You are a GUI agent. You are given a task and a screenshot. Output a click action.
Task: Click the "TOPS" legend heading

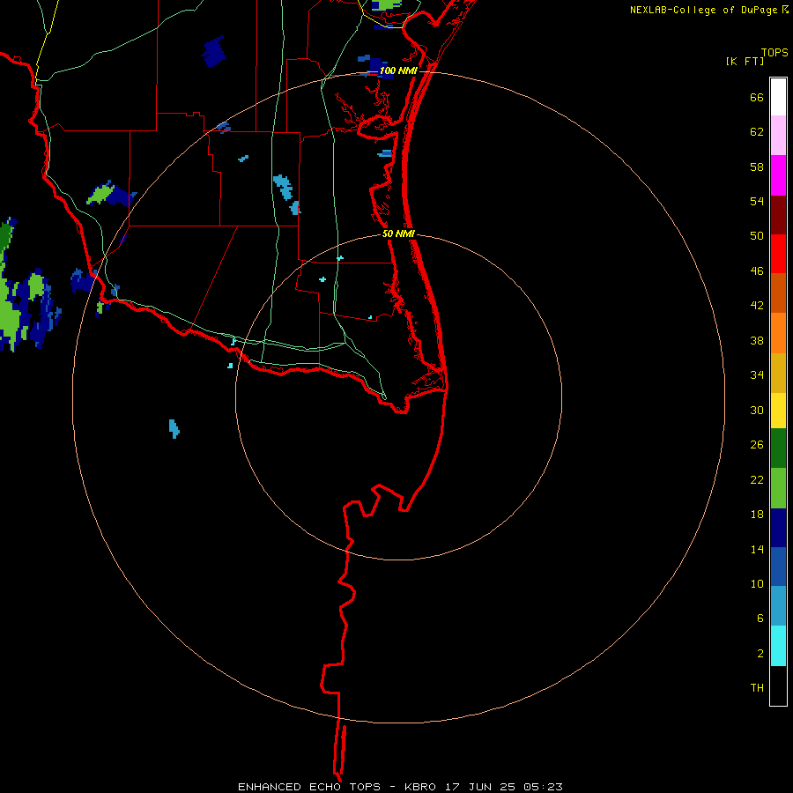pos(774,52)
